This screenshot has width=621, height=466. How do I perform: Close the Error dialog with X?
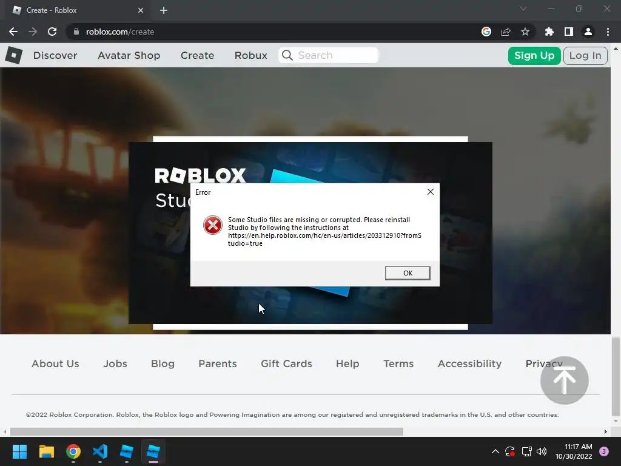pos(431,192)
